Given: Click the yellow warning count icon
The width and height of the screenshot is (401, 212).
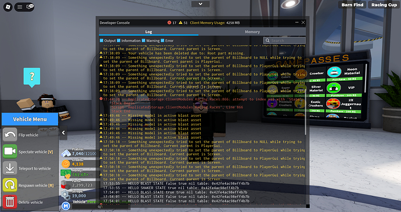Looking at the screenshot, I should tap(181, 23).
